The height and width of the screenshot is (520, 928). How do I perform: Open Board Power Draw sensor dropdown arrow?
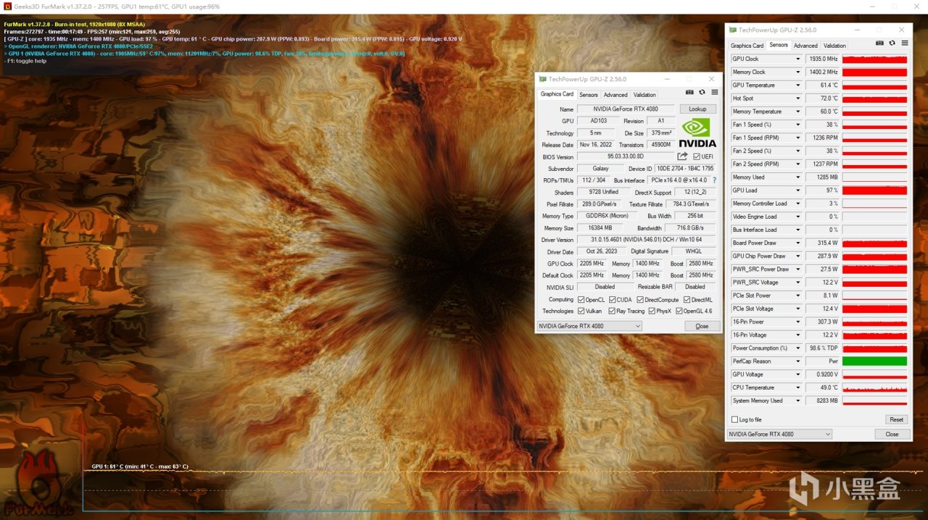click(798, 243)
